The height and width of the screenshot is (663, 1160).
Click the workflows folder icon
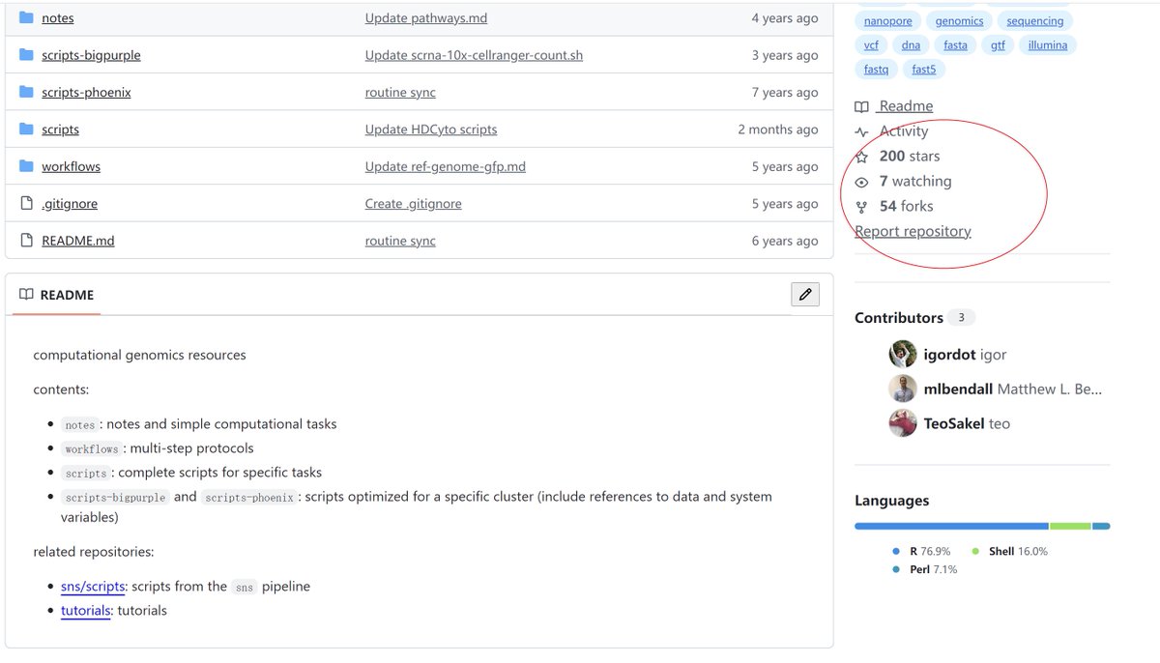[x=26, y=166]
